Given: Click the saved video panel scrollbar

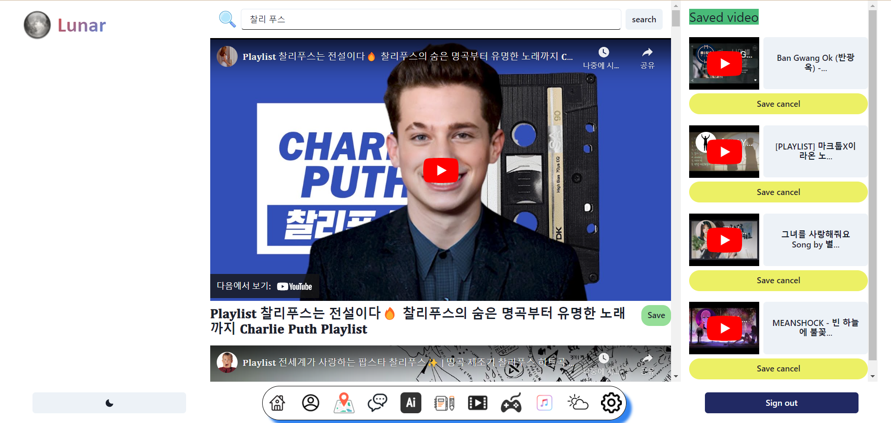Looking at the screenshot, I should pyautogui.click(x=872, y=185).
